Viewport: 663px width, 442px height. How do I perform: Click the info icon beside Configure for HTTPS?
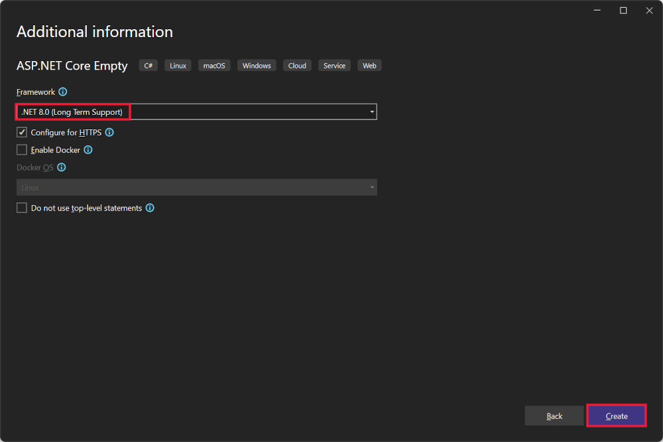(x=109, y=132)
